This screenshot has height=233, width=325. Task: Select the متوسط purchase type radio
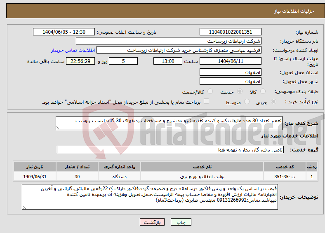click(x=247, y=101)
